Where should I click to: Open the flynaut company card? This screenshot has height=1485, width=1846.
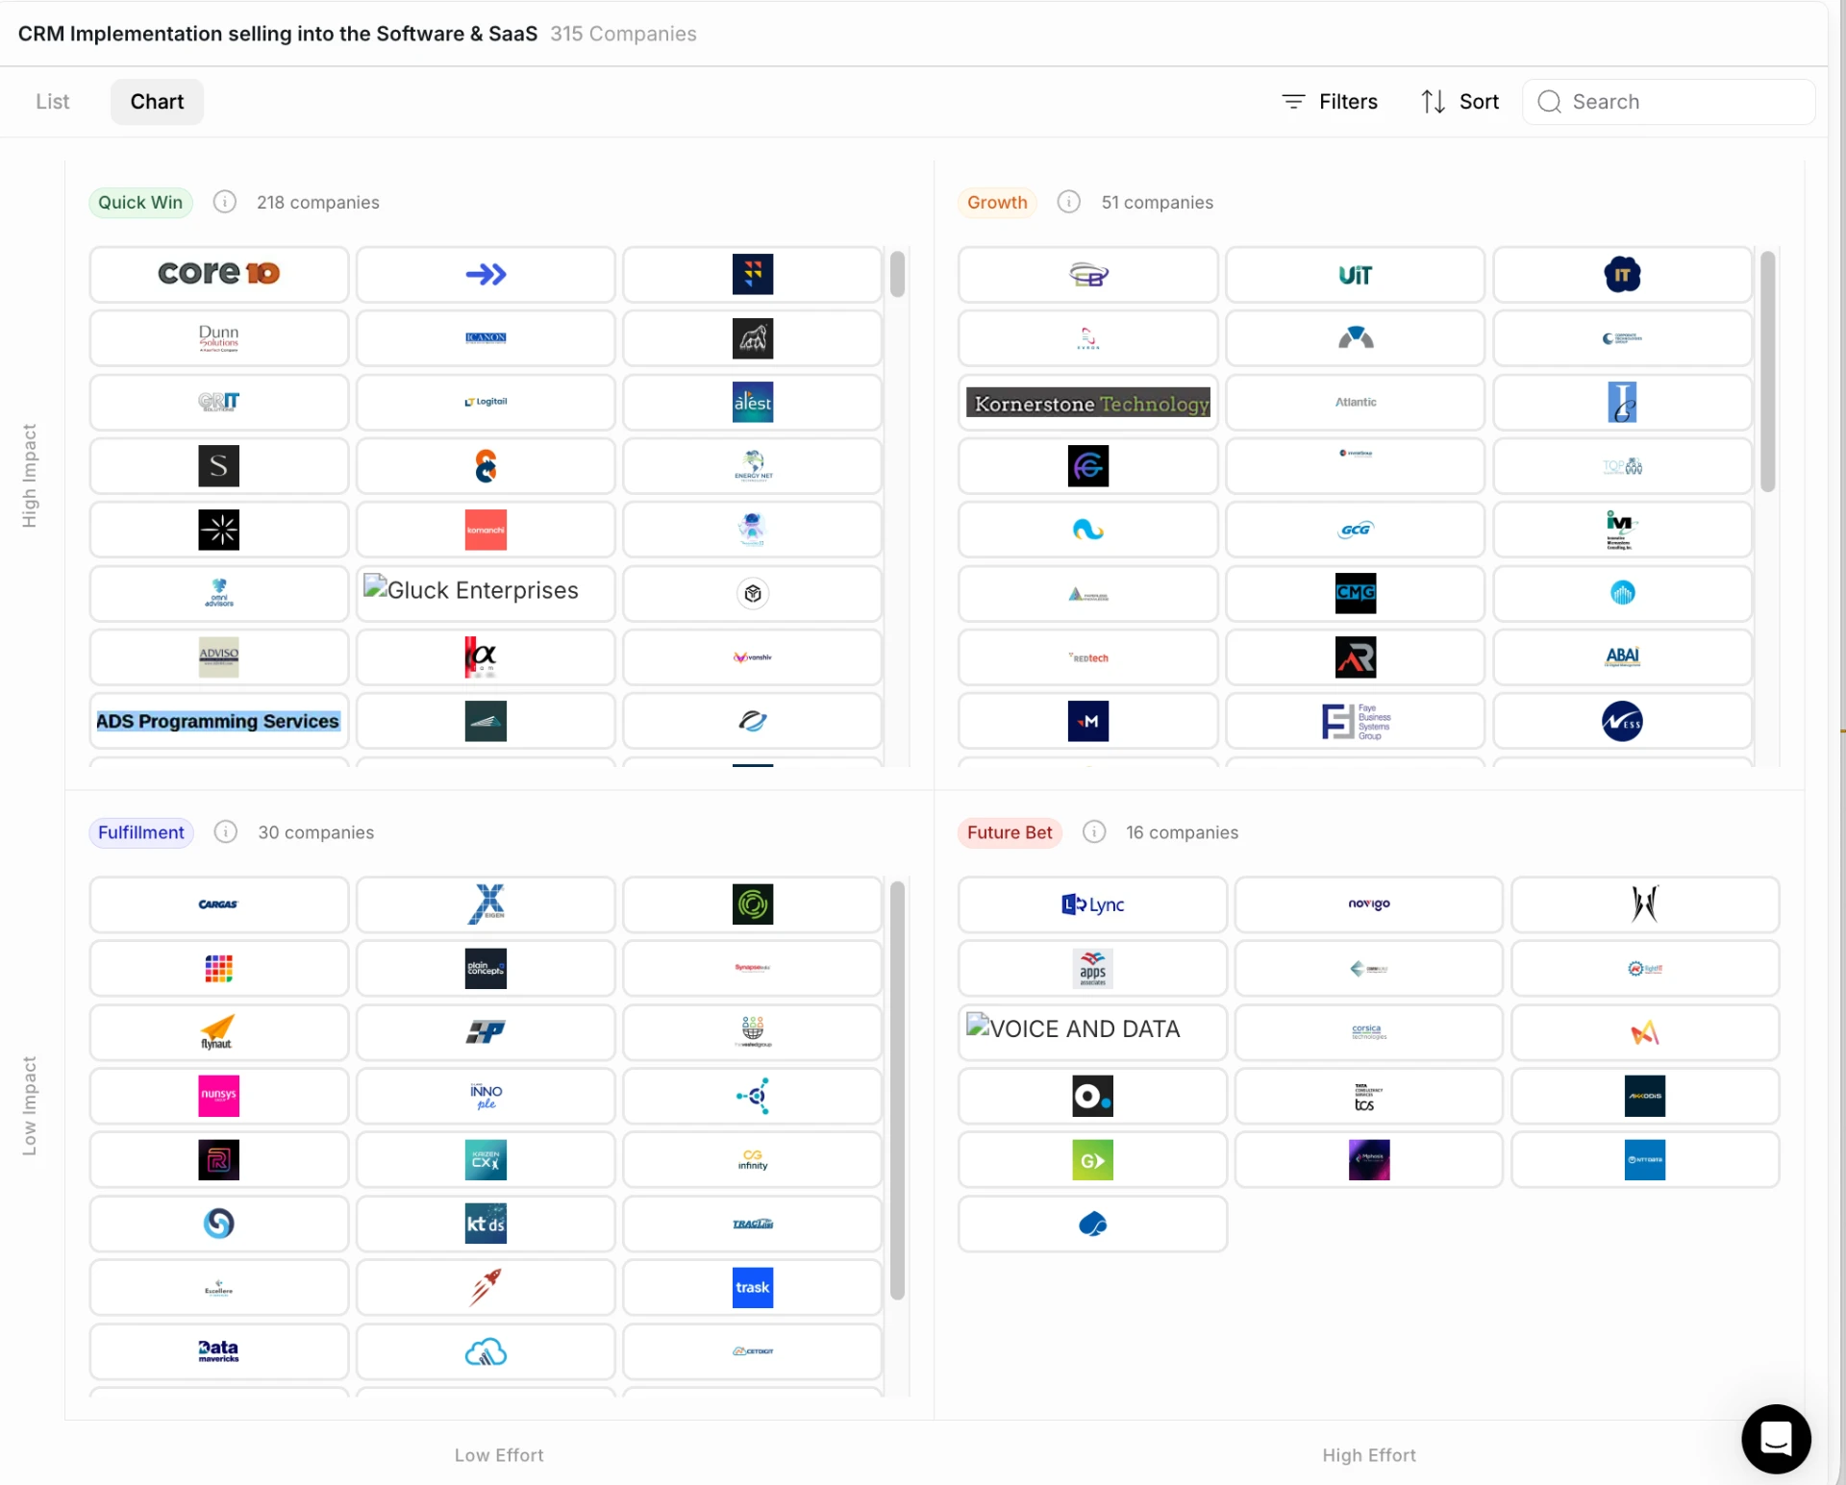[x=219, y=1032]
